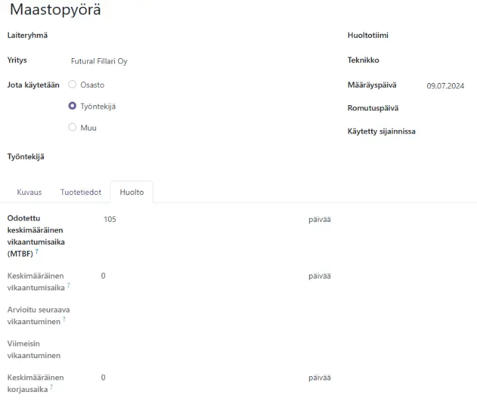Click the help icon next to MTBF

(37, 252)
